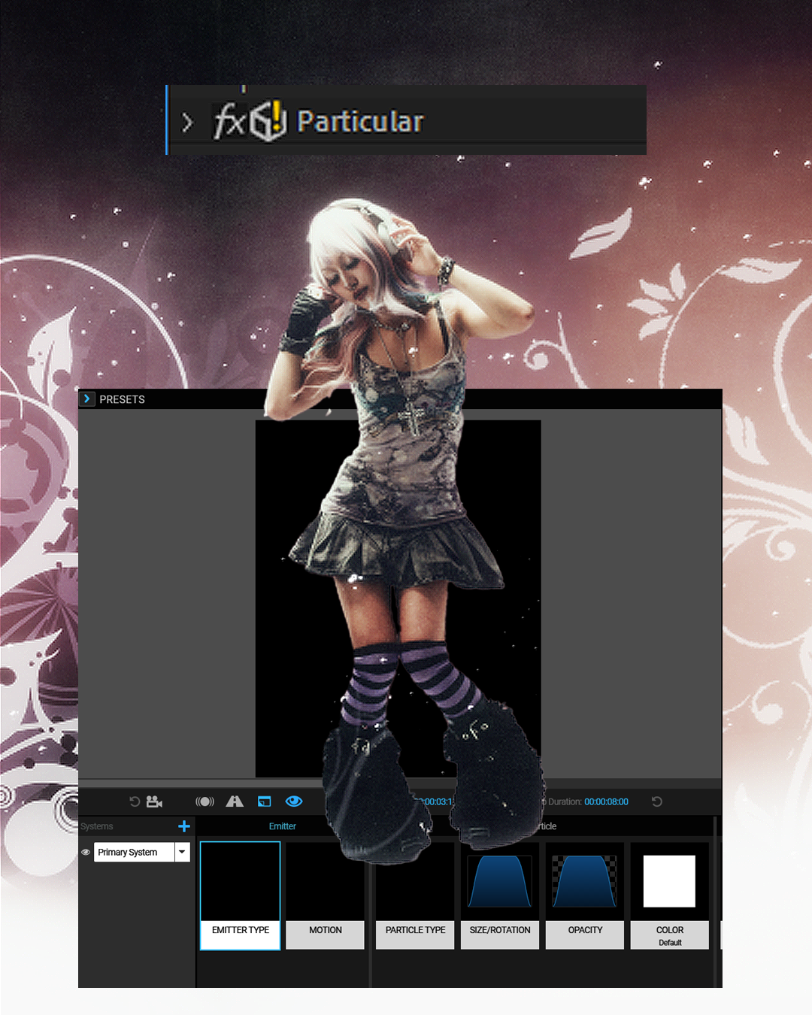Select the Primary System name field
Screen dimensions: 812x1015
click(135, 852)
